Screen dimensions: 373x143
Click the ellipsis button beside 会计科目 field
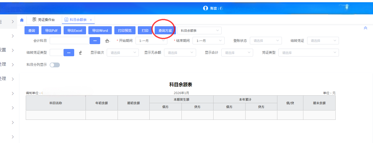point(95,41)
